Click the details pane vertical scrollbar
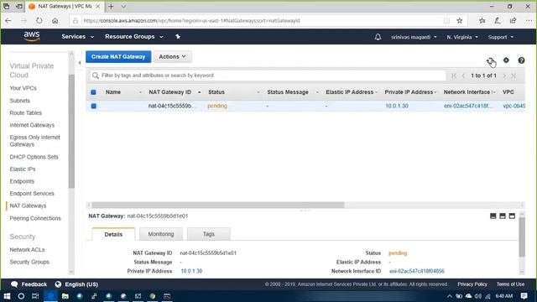 click(x=522, y=237)
